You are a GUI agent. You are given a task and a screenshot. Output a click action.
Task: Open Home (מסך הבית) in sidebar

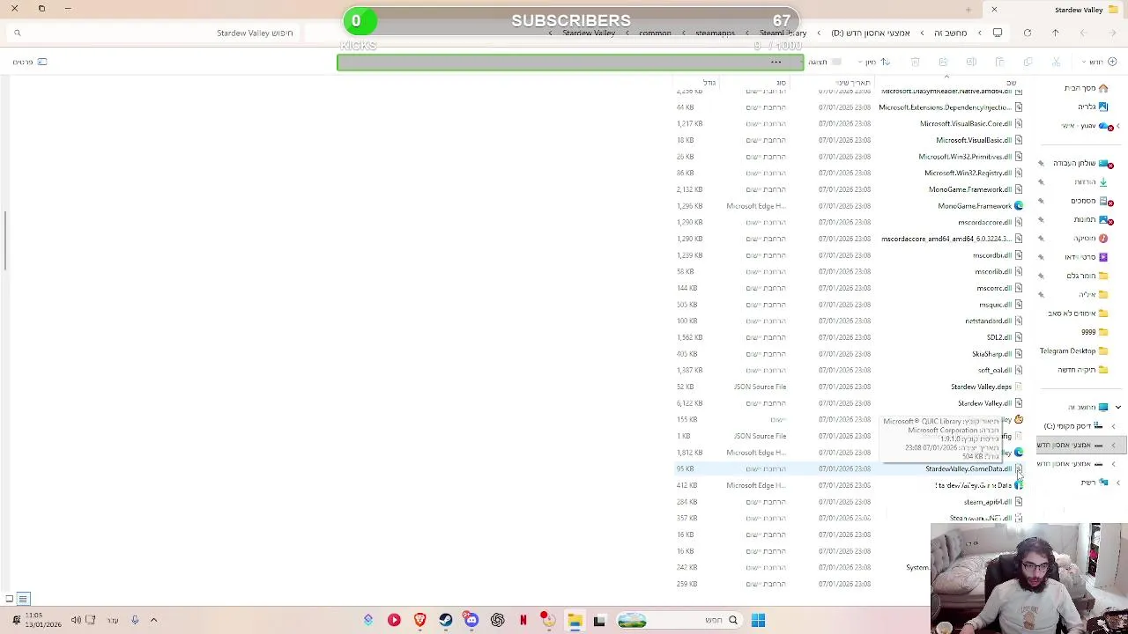1086,88
